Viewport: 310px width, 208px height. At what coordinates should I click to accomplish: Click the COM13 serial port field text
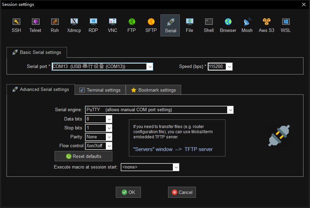(x=89, y=66)
